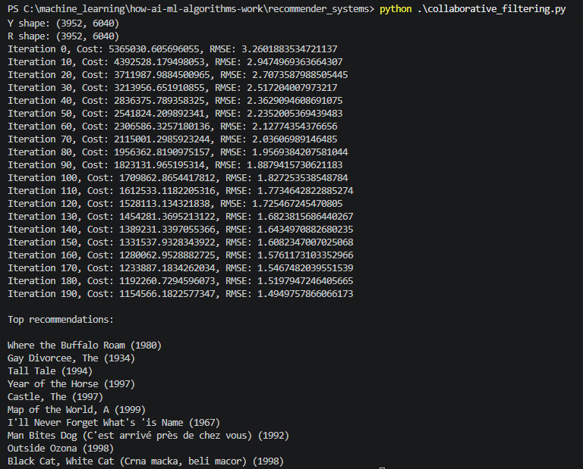Image resolution: width=583 pixels, height=469 pixels.
Task: Click the R shape output line
Action: coord(63,36)
